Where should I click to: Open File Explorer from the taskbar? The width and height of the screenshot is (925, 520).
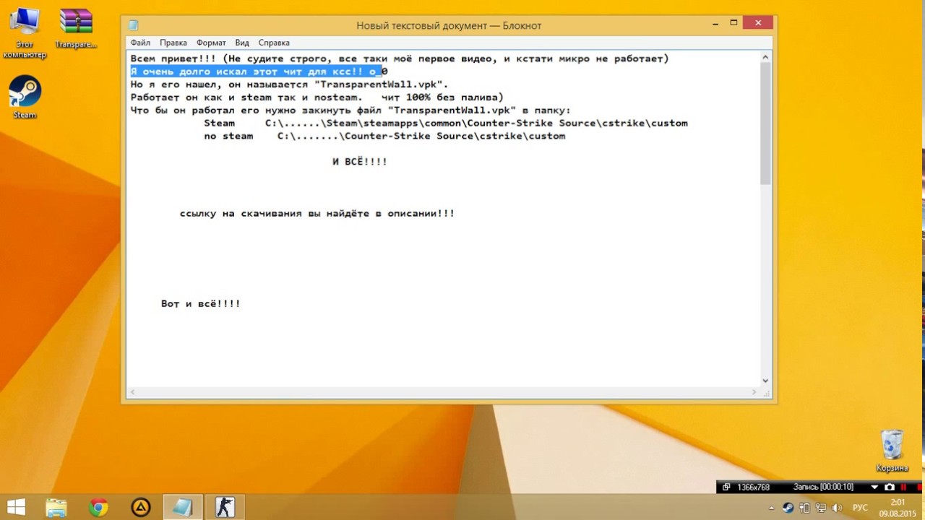click(x=56, y=507)
